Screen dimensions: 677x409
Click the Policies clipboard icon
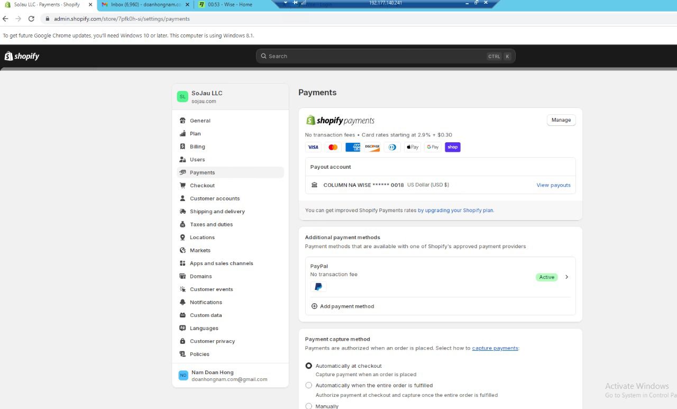[x=183, y=354]
